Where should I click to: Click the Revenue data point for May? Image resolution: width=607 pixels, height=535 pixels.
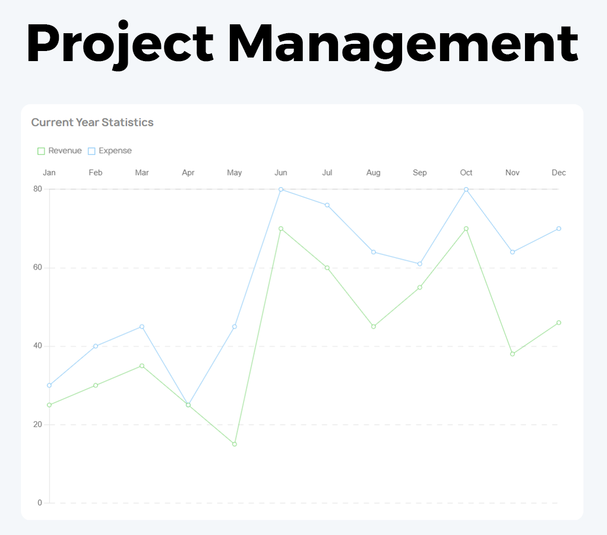pos(235,444)
